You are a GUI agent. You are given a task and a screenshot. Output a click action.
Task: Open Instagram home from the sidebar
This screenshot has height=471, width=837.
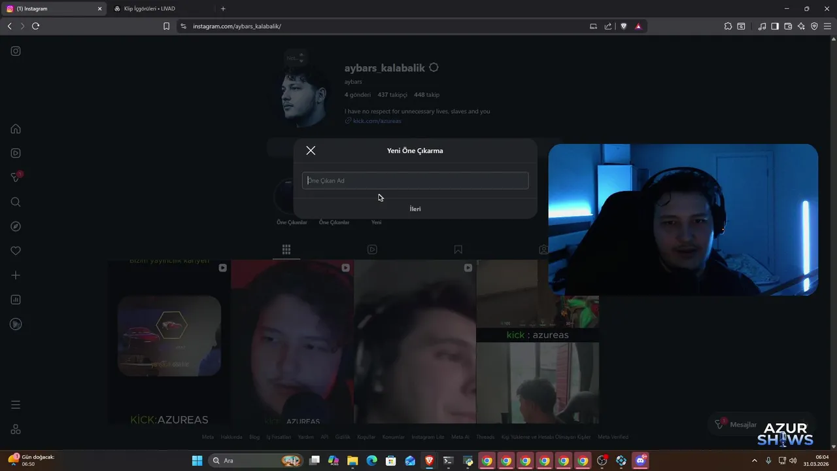pyautogui.click(x=16, y=129)
